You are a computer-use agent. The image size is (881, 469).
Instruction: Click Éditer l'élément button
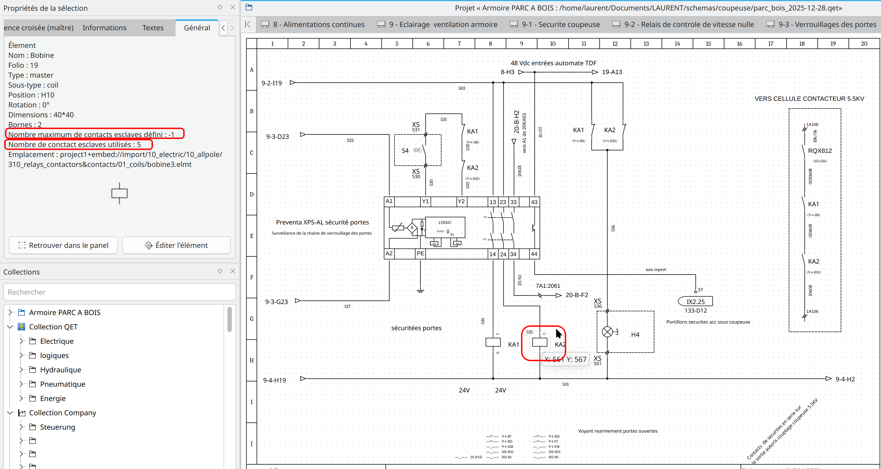coord(176,245)
